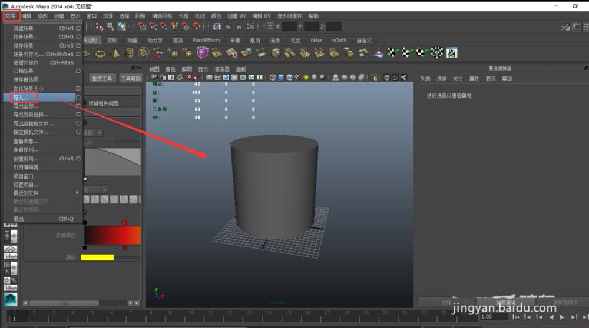The height and width of the screenshot is (328, 589).
Task: Click the absolute transform input mode icon
Action: 270,26
